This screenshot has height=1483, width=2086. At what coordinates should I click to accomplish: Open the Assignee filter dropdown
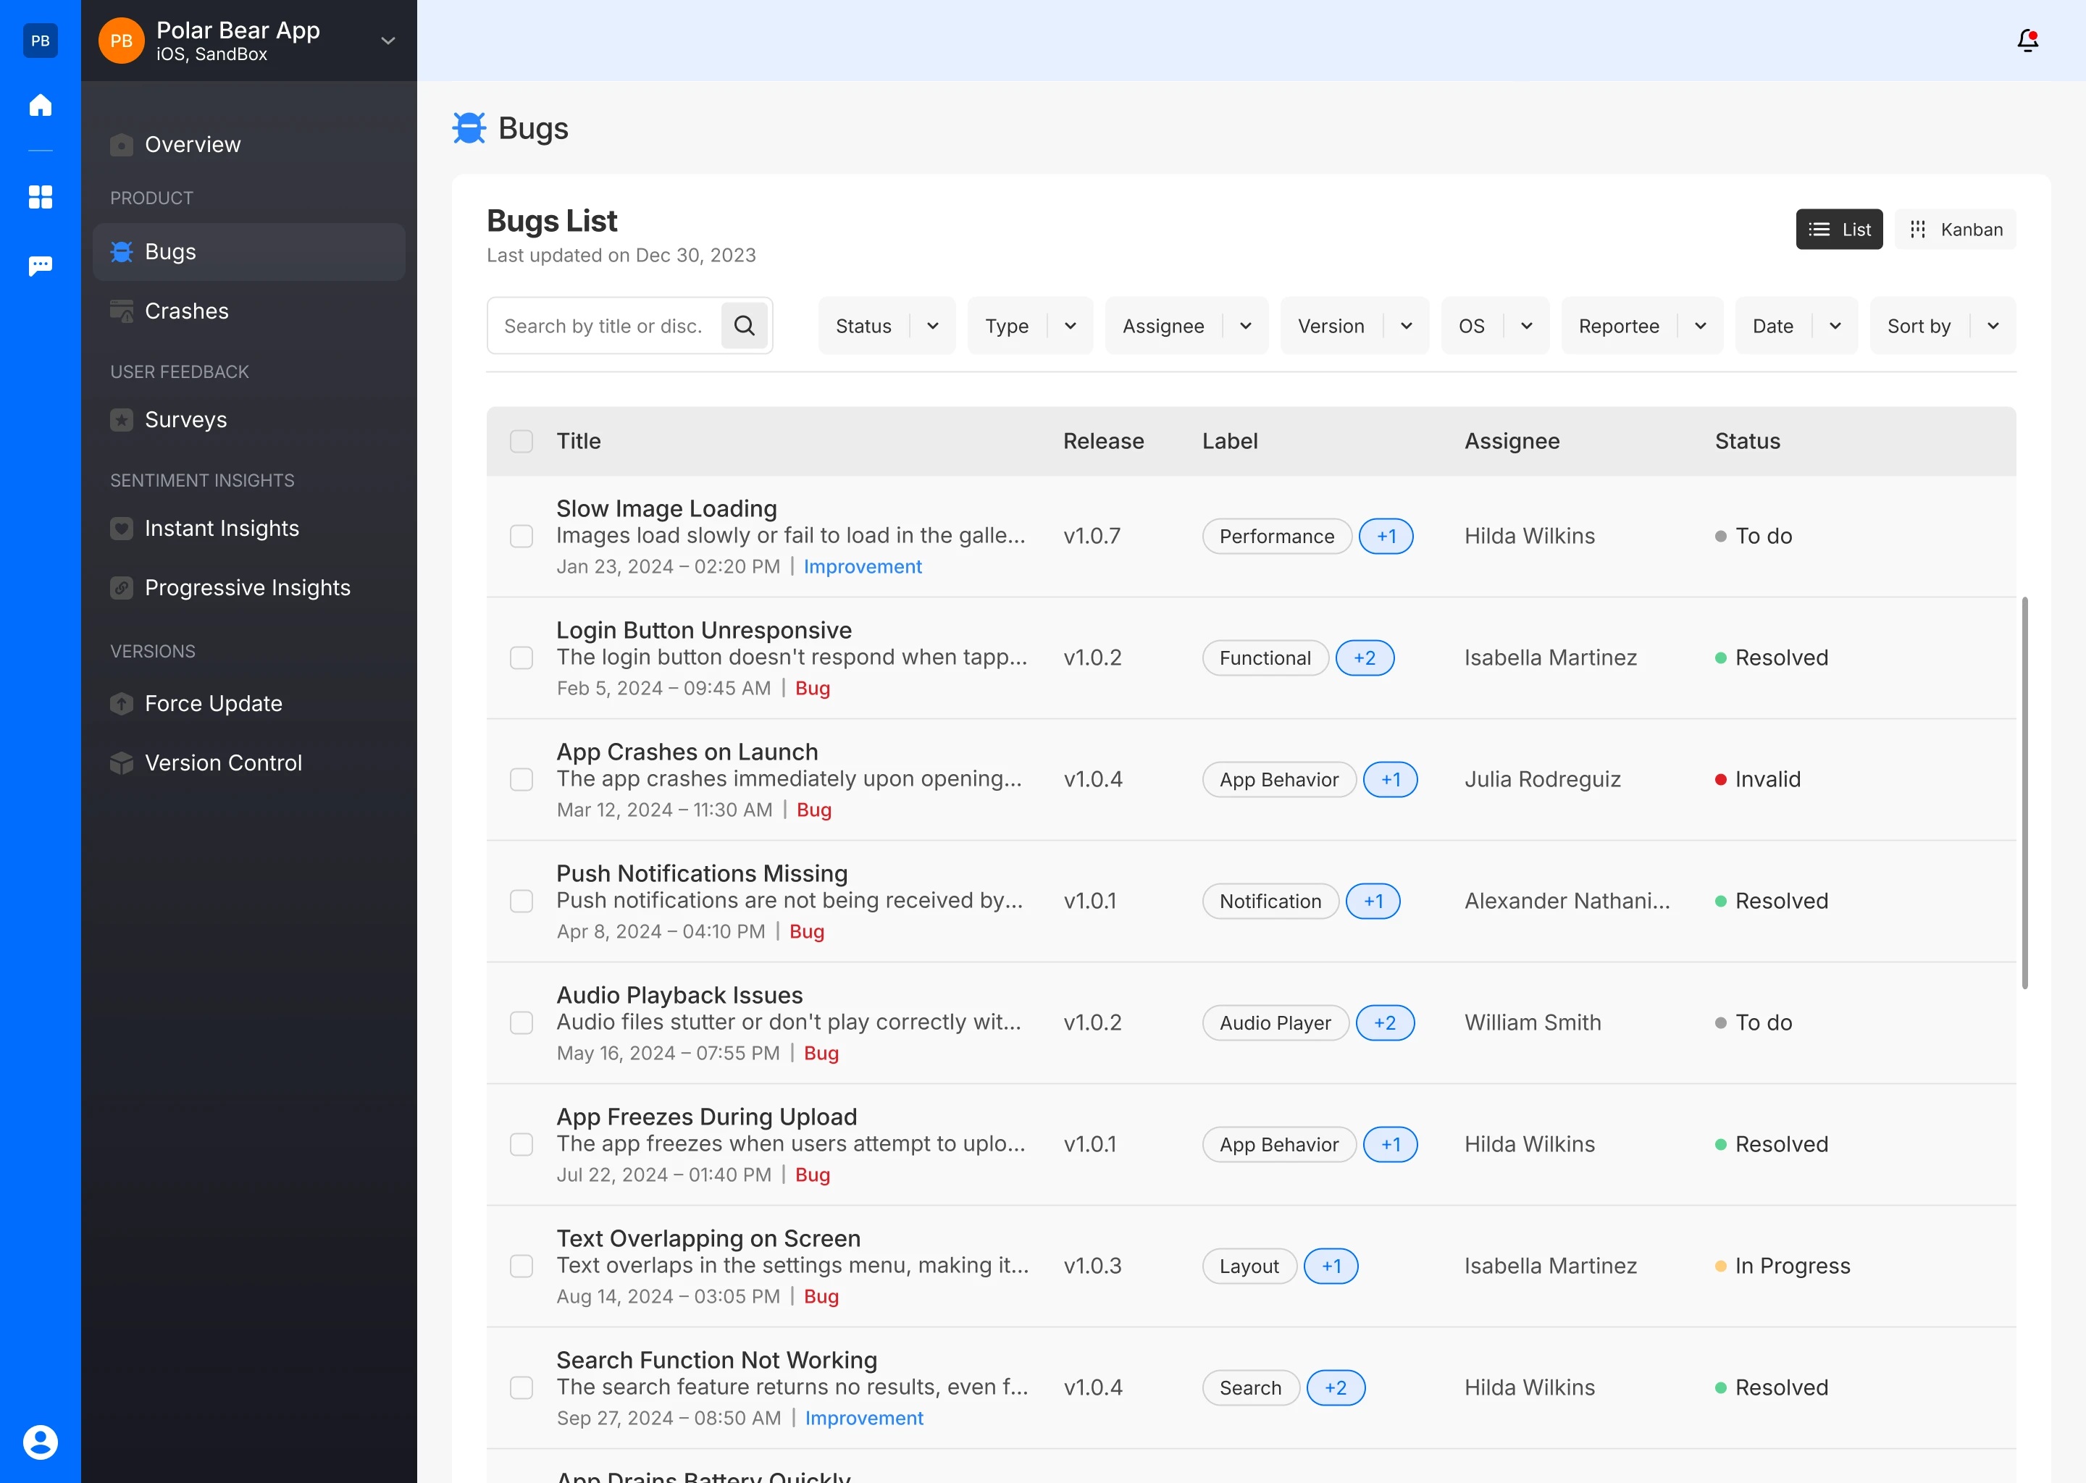1186,326
